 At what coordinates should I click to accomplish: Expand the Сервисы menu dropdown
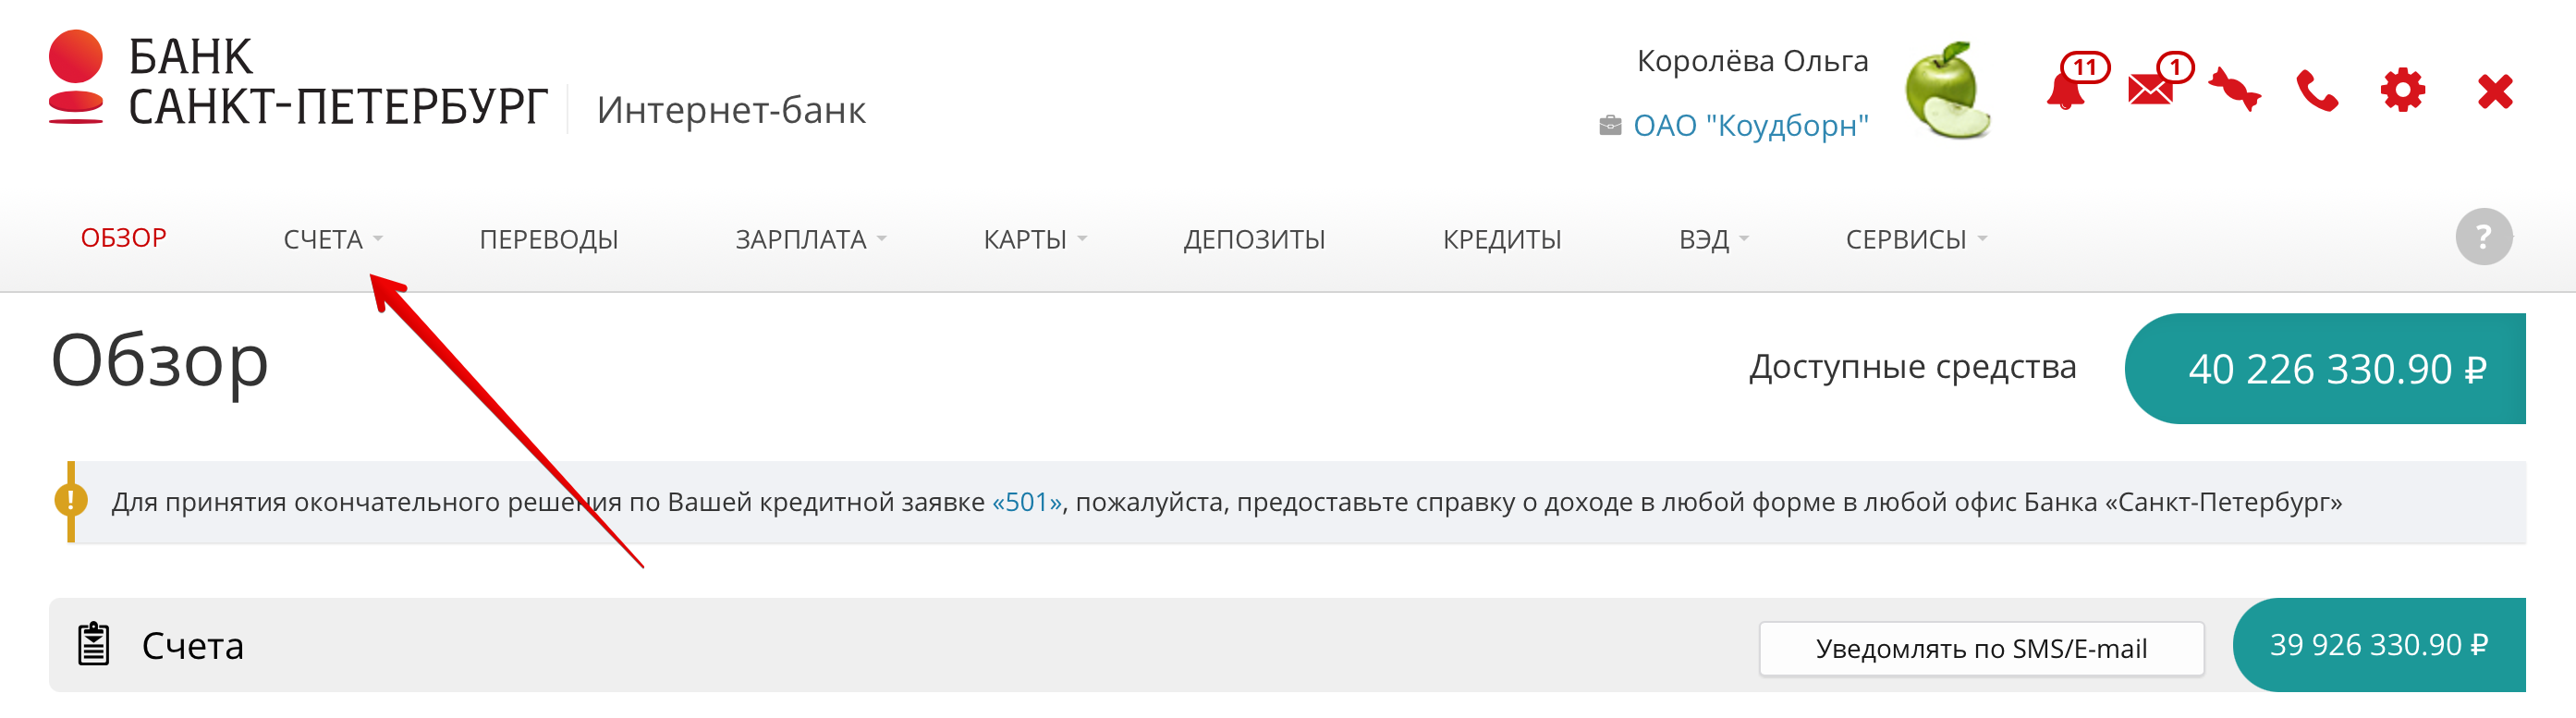click(1917, 239)
